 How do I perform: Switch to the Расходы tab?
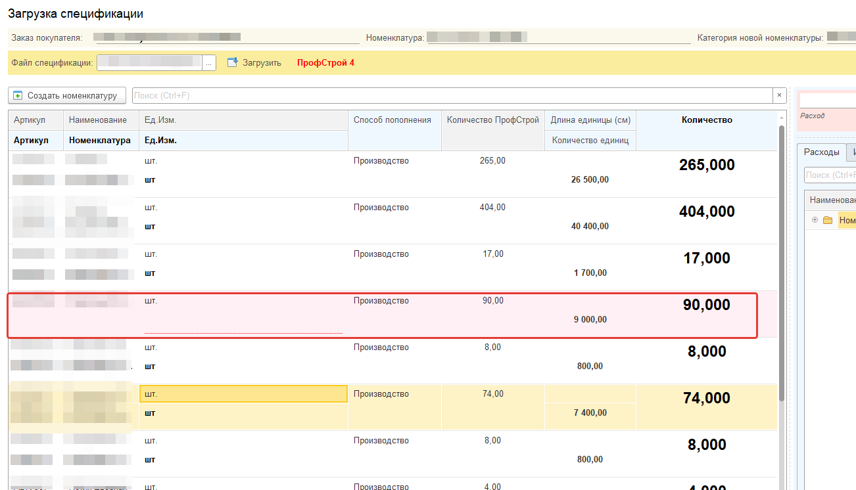tap(821, 152)
